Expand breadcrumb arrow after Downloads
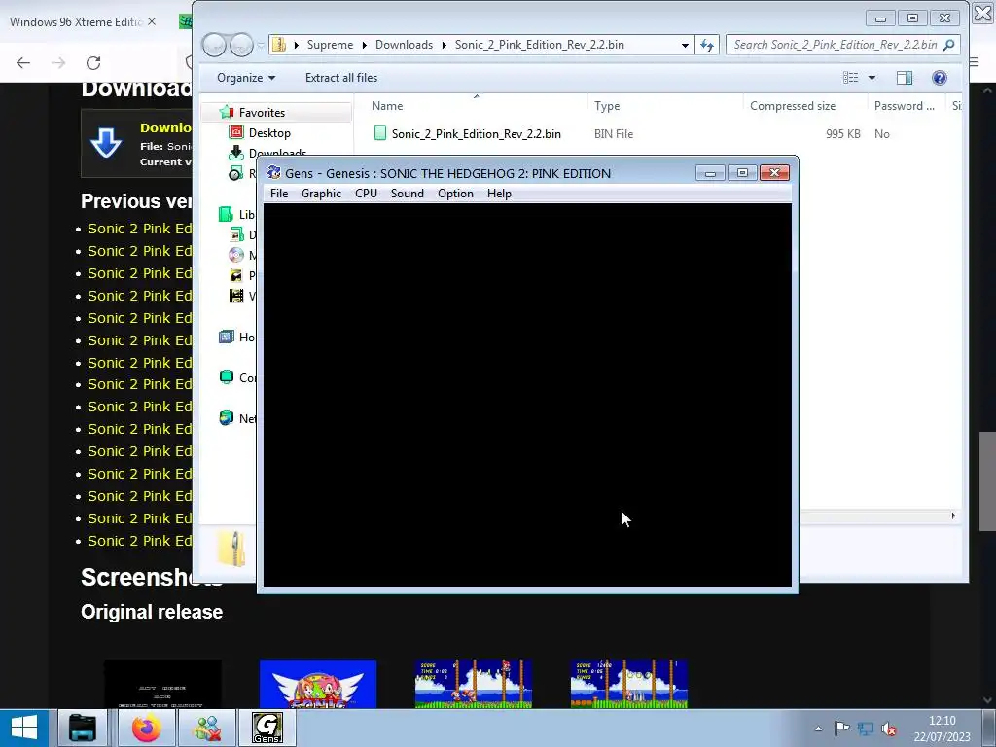The width and height of the screenshot is (996, 747). [x=444, y=45]
